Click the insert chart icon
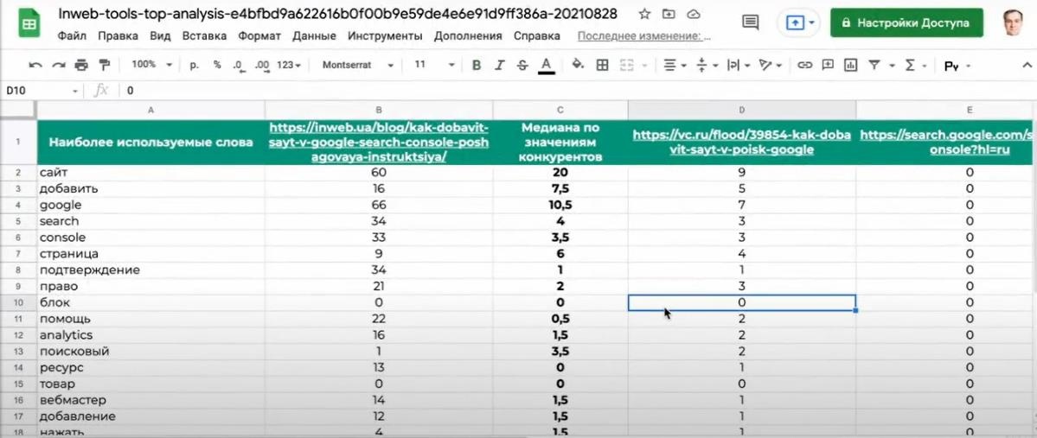Image resolution: width=1037 pixels, height=438 pixels. click(850, 66)
